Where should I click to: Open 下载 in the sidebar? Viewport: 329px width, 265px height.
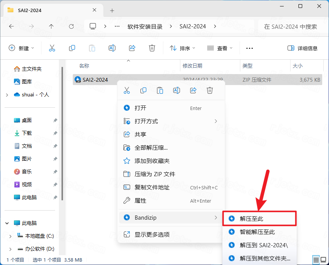[23, 133]
